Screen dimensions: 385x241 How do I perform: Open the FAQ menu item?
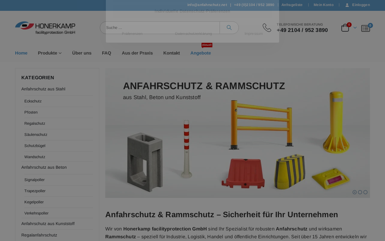[106, 53]
